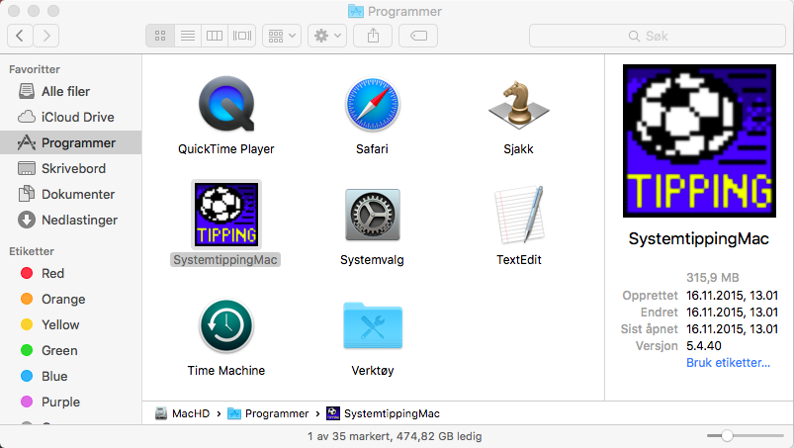Image resolution: width=794 pixels, height=448 pixels.
Task: Filter by the Red tag
Action: (x=71, y=273)
